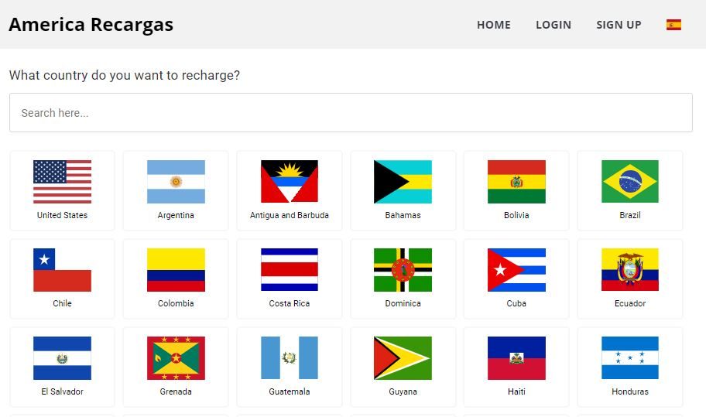Choose Brazil flag for recharge

[x=630, y=181]
